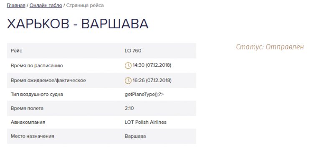This screenshot has height=150, width=311.
Task: Click the Авиакомпания row label
Action: click(28, 122)
